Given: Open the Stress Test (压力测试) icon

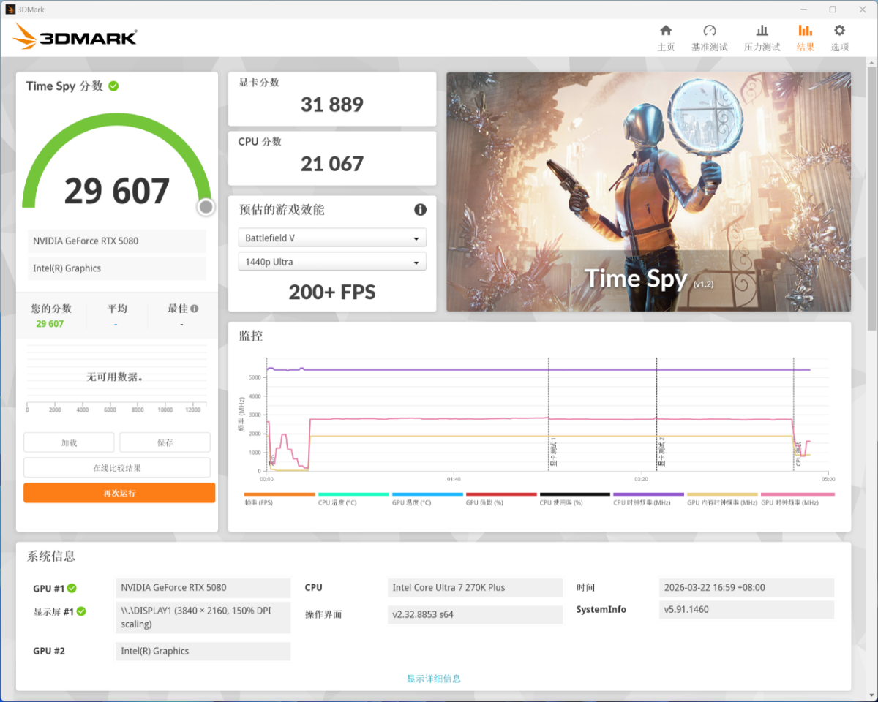Looking at the screenshot, I should coord(762,31).
